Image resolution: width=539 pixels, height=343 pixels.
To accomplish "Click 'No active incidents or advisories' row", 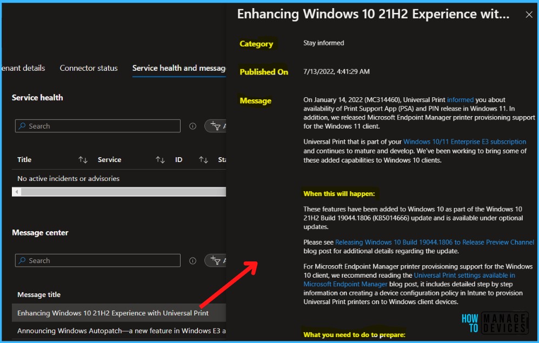I will coord(118,179).
